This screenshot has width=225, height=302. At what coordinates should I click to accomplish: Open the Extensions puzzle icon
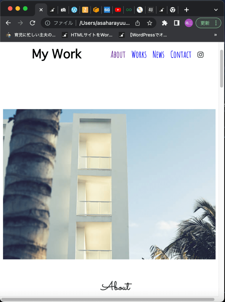pos(165,23)
